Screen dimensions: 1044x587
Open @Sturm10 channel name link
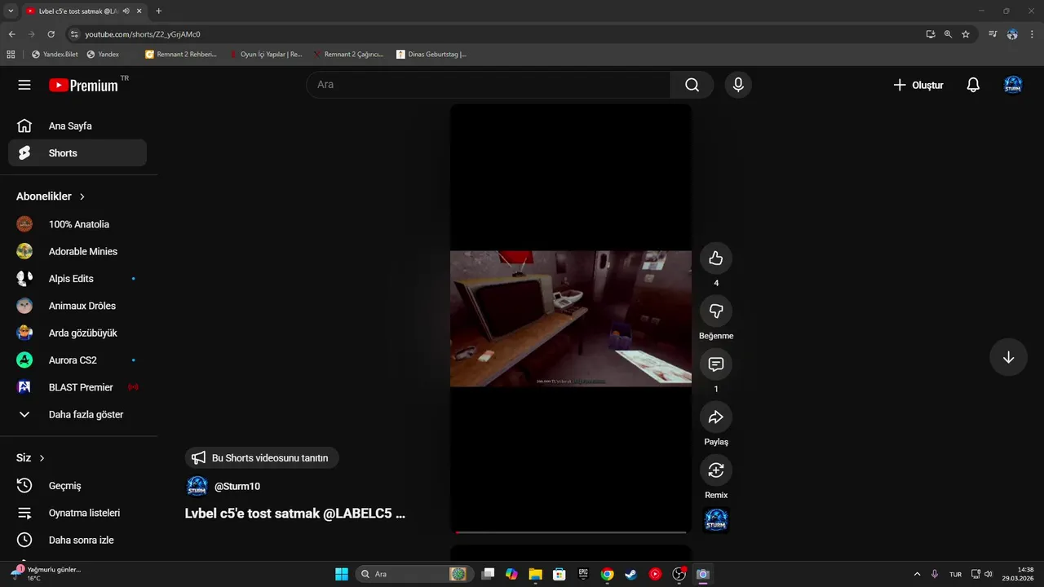237,487
